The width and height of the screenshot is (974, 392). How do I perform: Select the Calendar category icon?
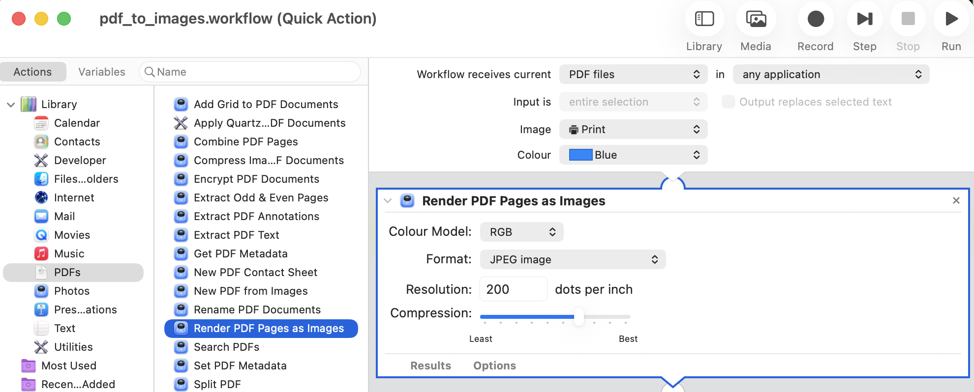41,123
